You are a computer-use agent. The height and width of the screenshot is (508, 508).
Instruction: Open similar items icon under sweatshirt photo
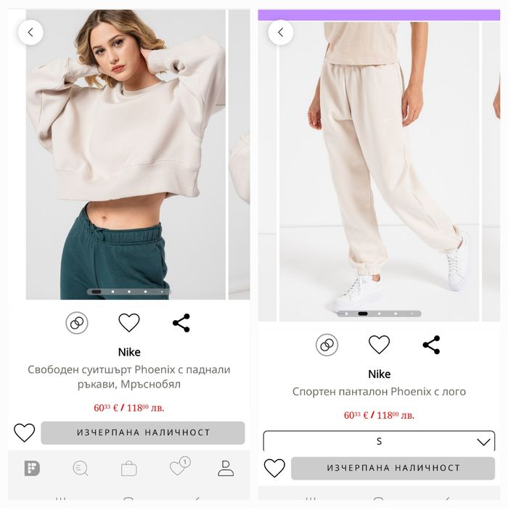tap(77, 323)
